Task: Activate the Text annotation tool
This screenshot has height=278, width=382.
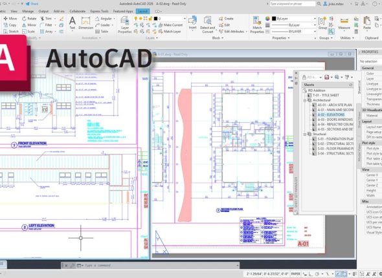Action: (x=73, y=23)
